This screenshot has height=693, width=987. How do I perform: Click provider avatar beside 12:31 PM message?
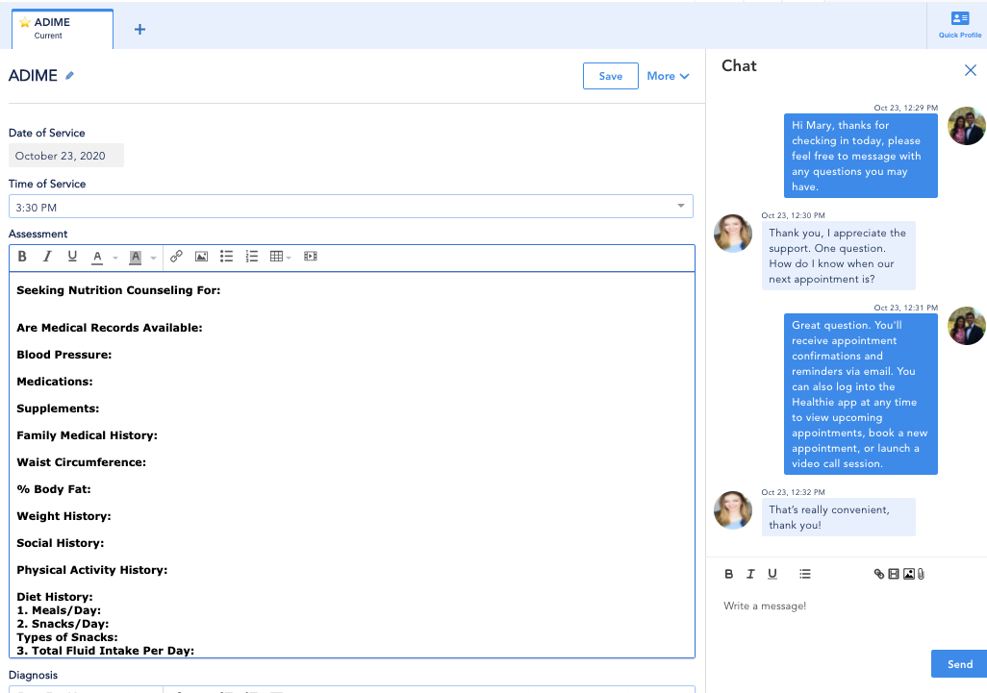(x=966, y=326)
